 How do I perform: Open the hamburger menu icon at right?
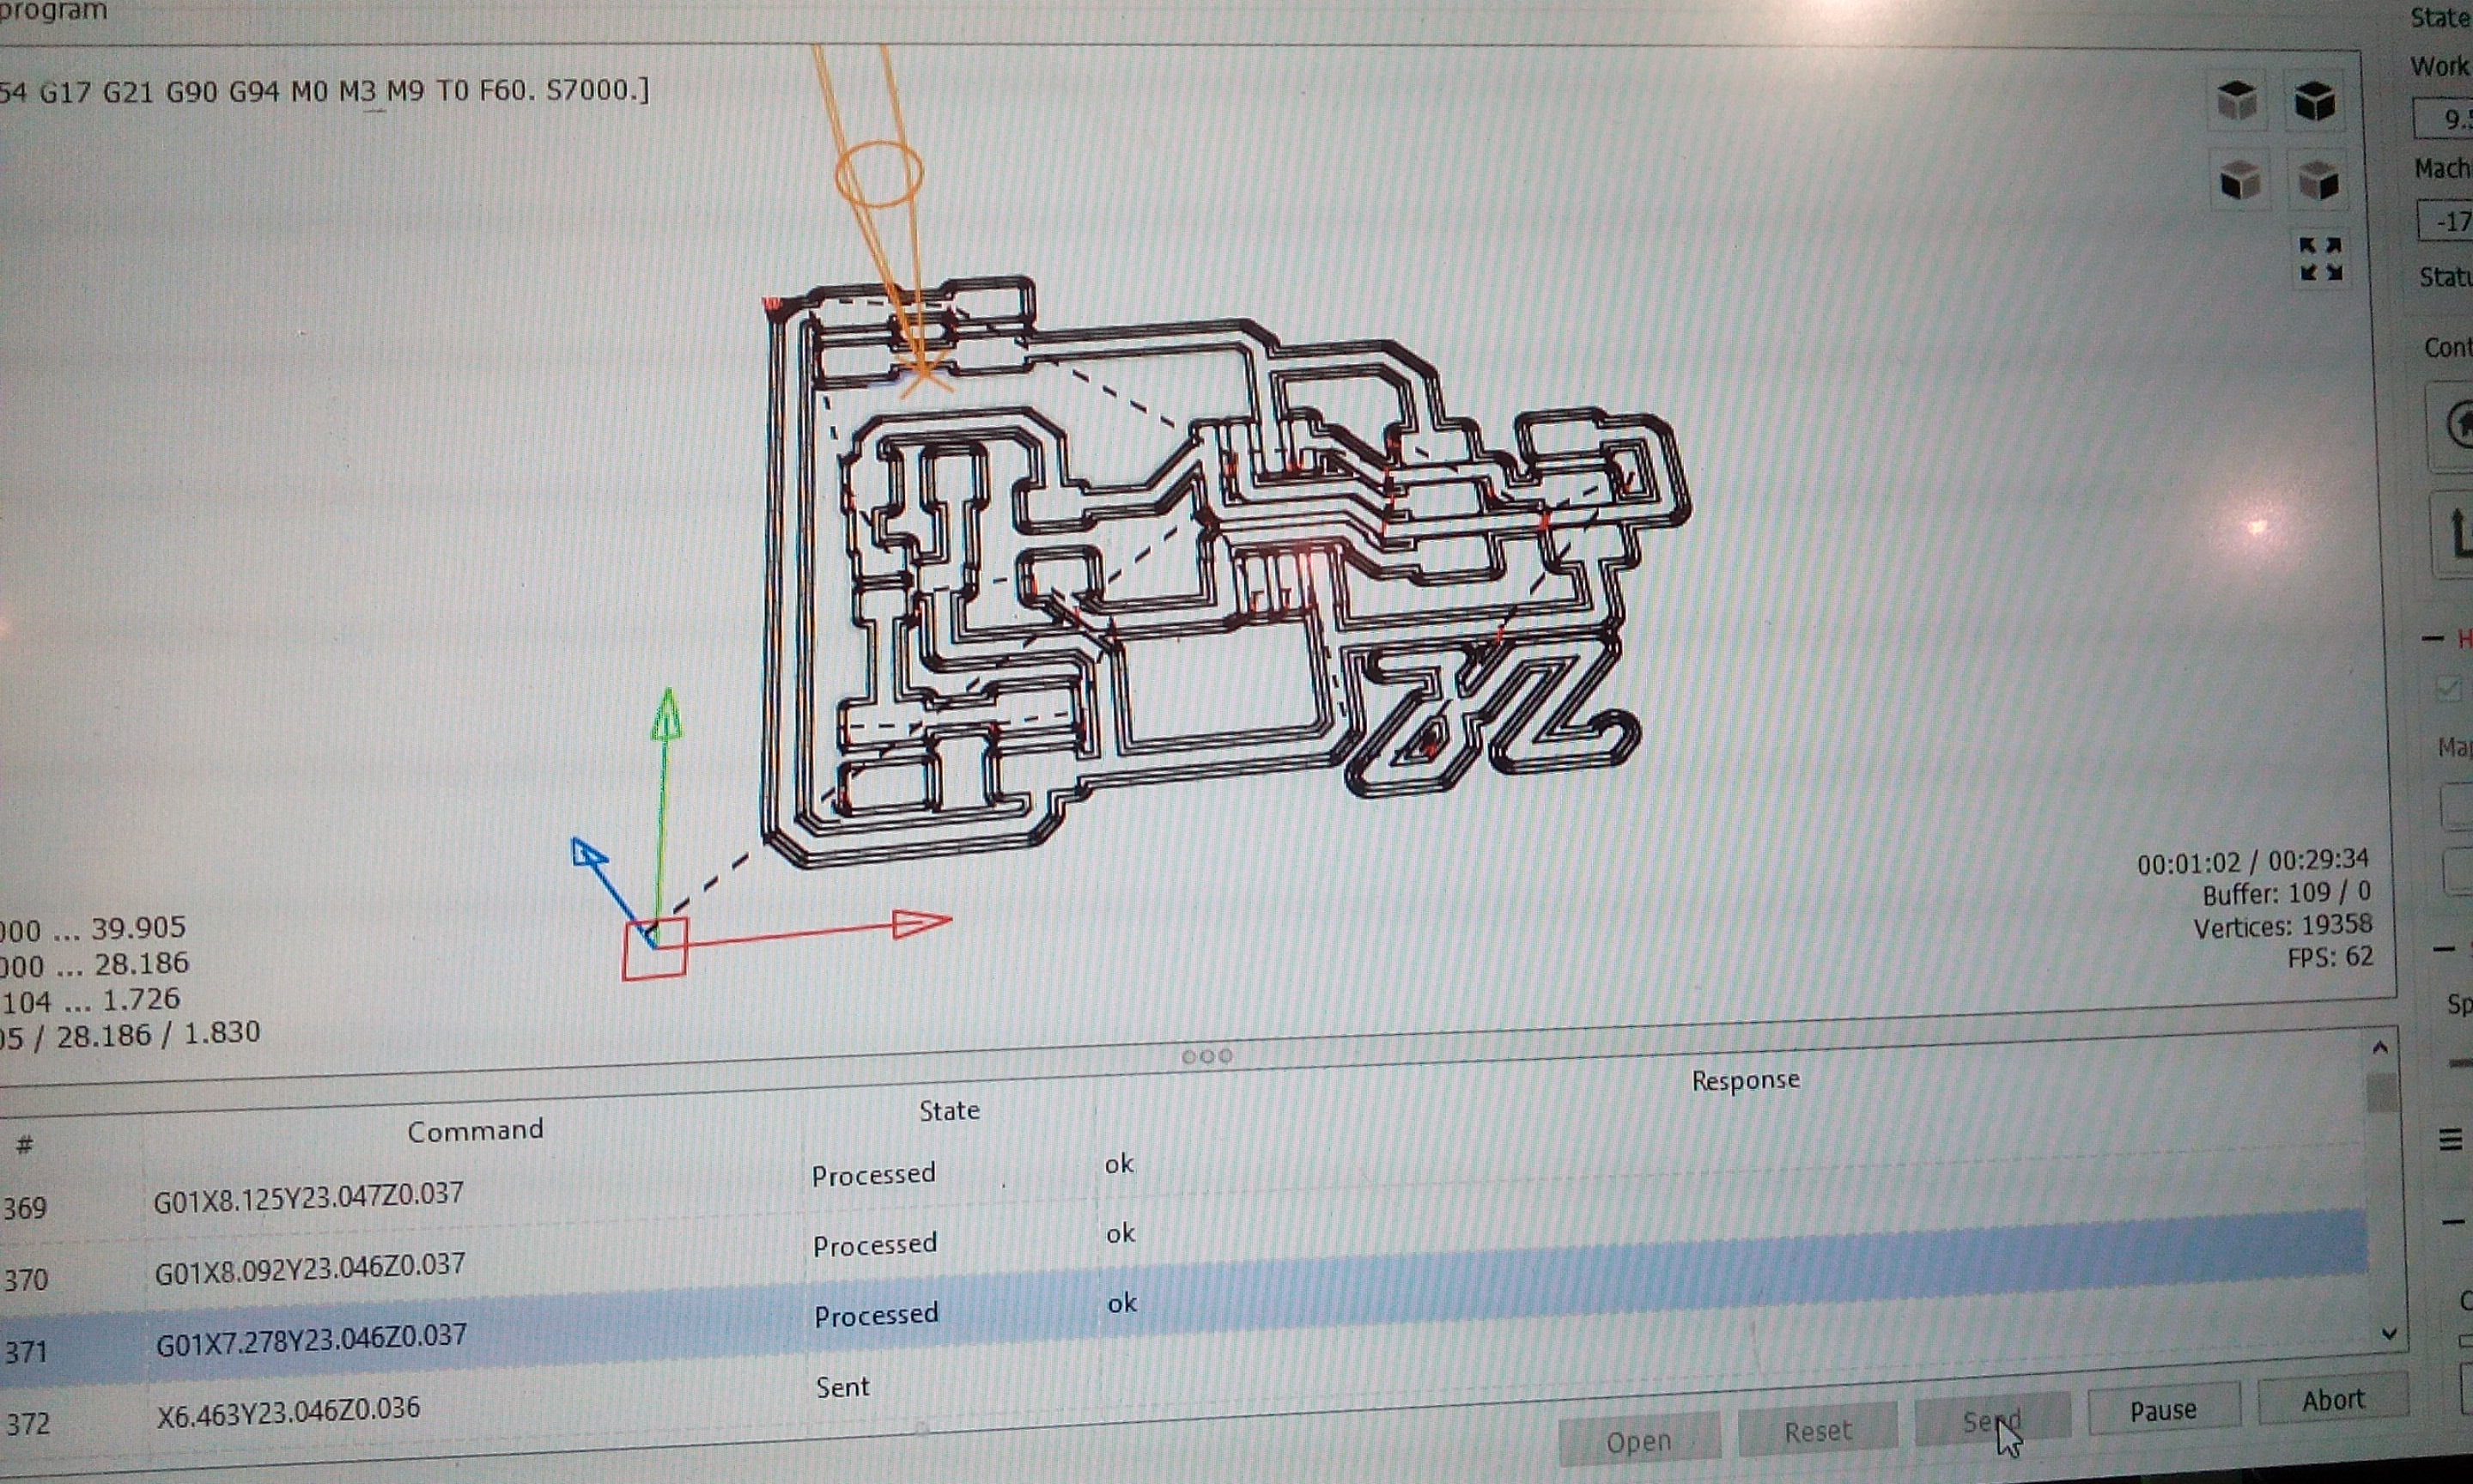tap(2450, 1140)
